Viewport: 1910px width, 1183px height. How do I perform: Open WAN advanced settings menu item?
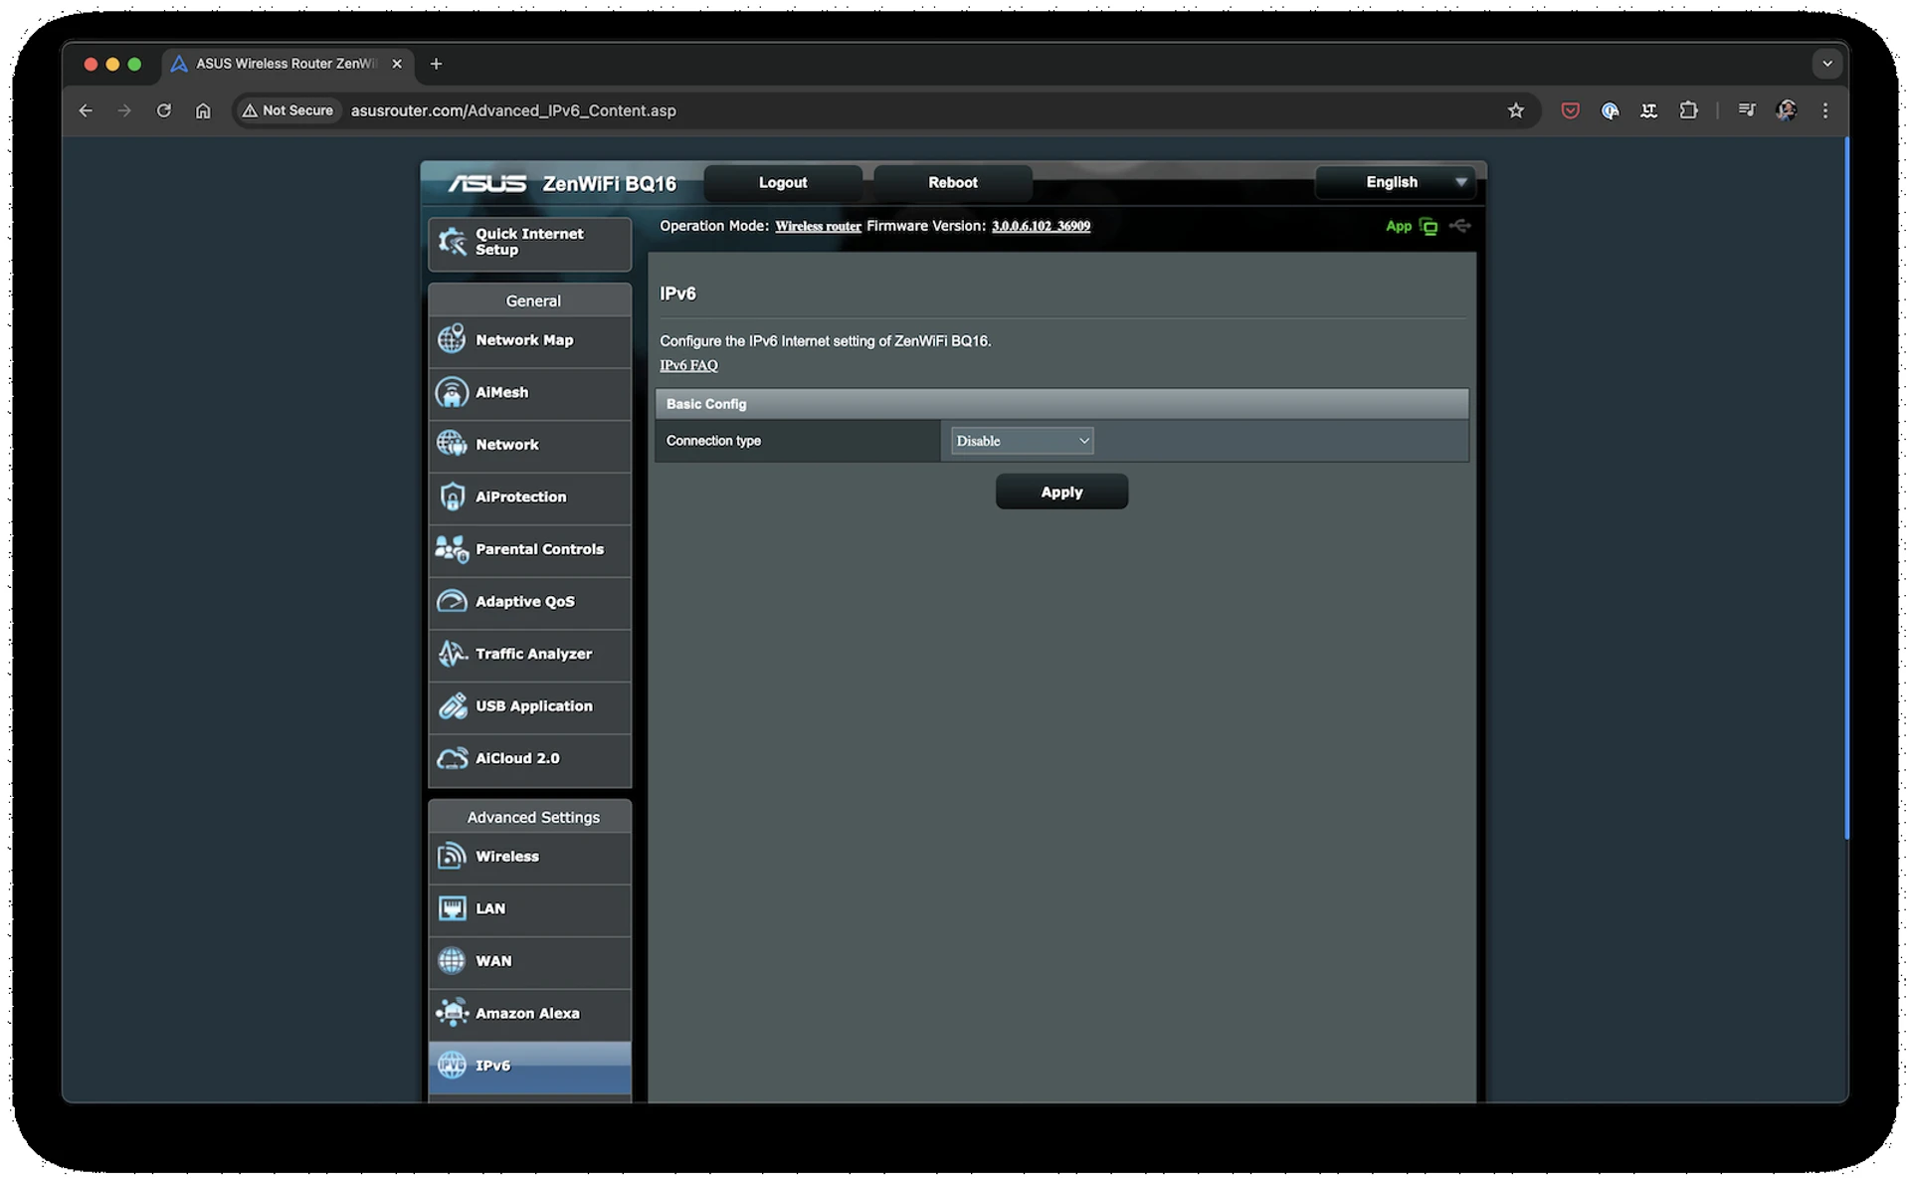click(x=529, y=961)
